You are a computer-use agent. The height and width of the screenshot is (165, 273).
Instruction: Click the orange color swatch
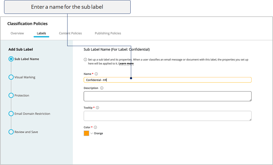(87, 133)
